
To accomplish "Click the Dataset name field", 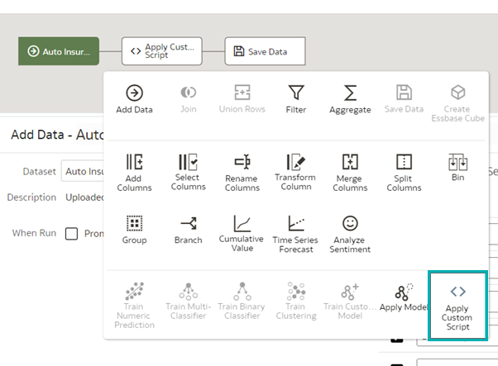I will point(83,171).
